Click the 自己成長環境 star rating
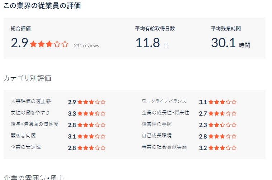Viewport: 272px width, 180px height. point(222,136)
